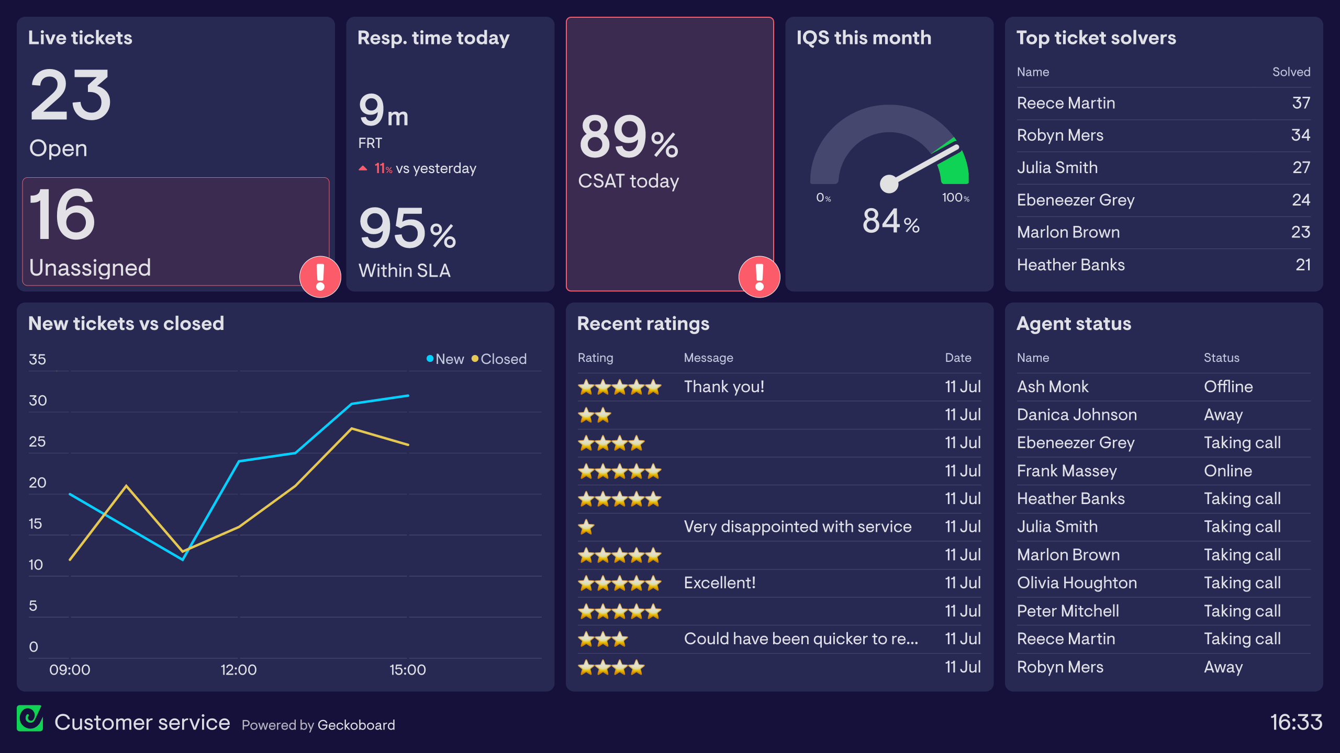This screenshot has height=753, width=1340.
Task: Click Reece Martin in top ticket solvers
Action: (1068, 103)
